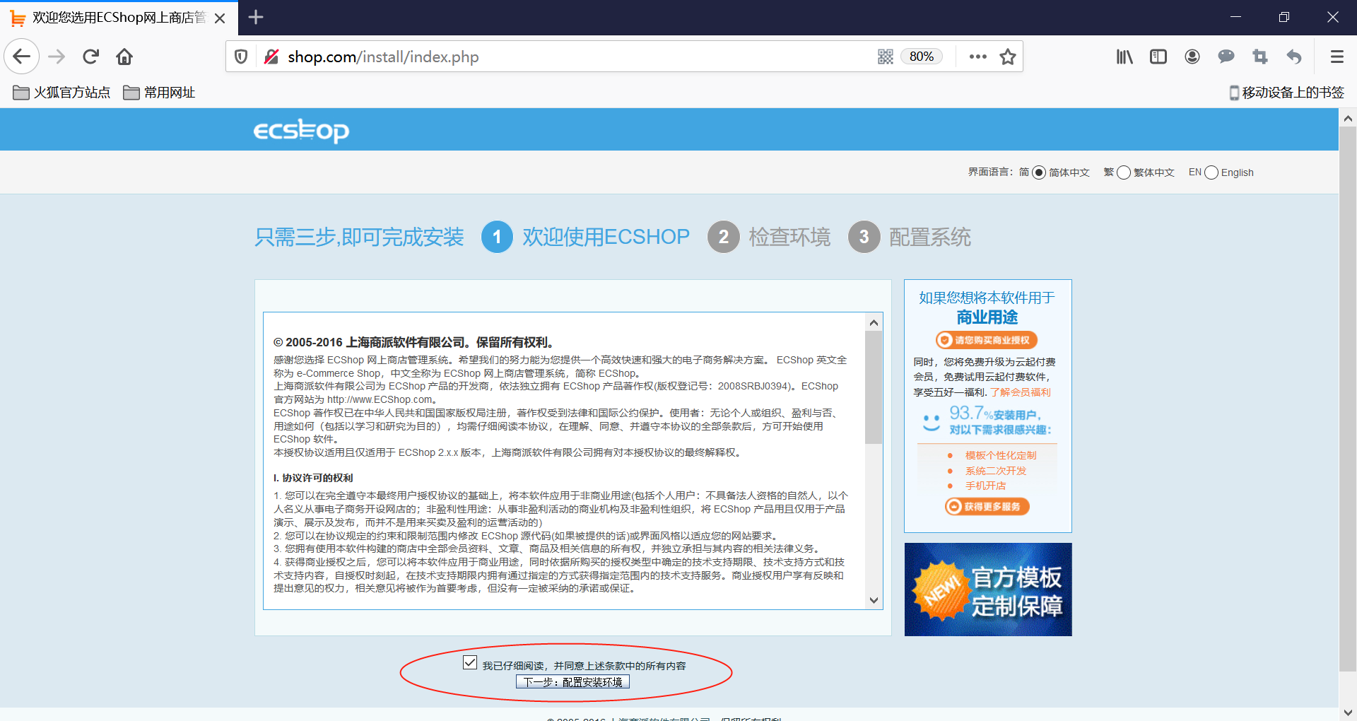The image size is (1357, 721).
Task: Open the QR code icon in address bar
Action: [x=886, y=57]
